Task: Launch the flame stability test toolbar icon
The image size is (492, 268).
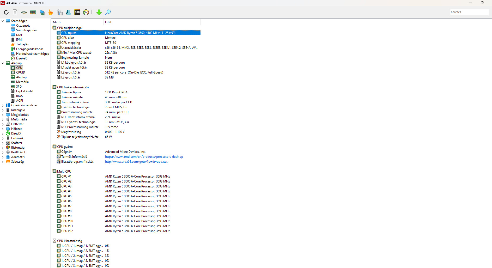Action: (51, 12)
